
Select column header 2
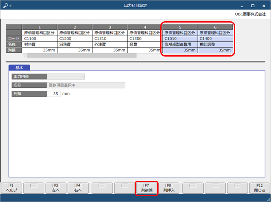75,27
